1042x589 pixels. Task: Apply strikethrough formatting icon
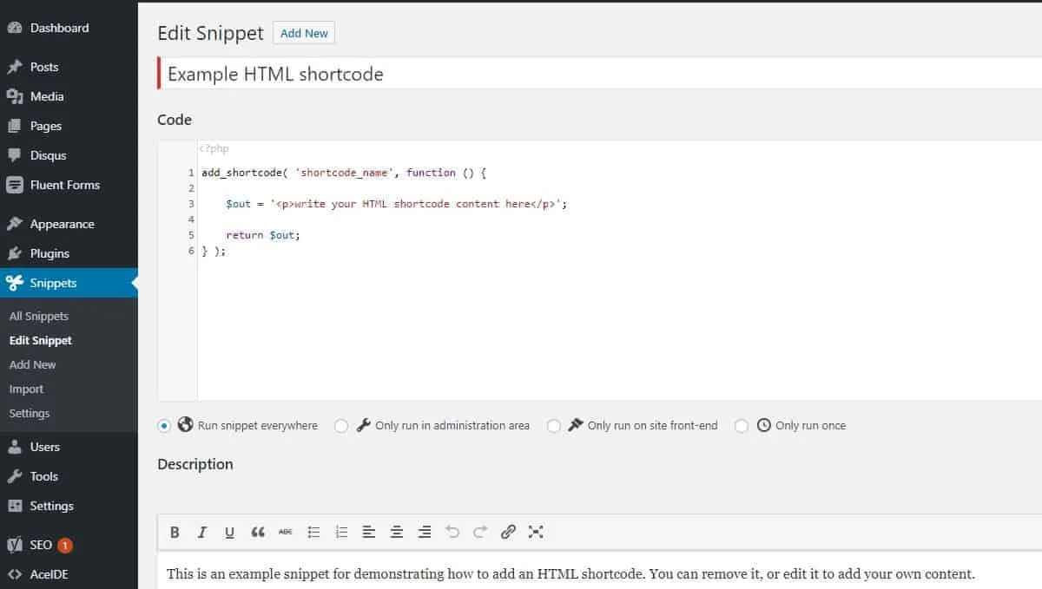coord(286,532)
